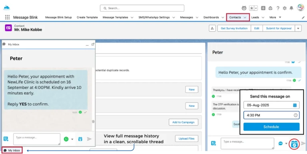Click the Upload Files button
307x154 pixels.
point(186,138)
